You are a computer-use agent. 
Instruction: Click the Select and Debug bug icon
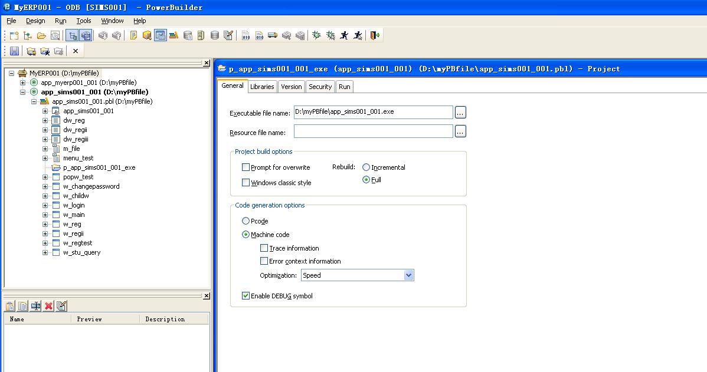[330, 35]
